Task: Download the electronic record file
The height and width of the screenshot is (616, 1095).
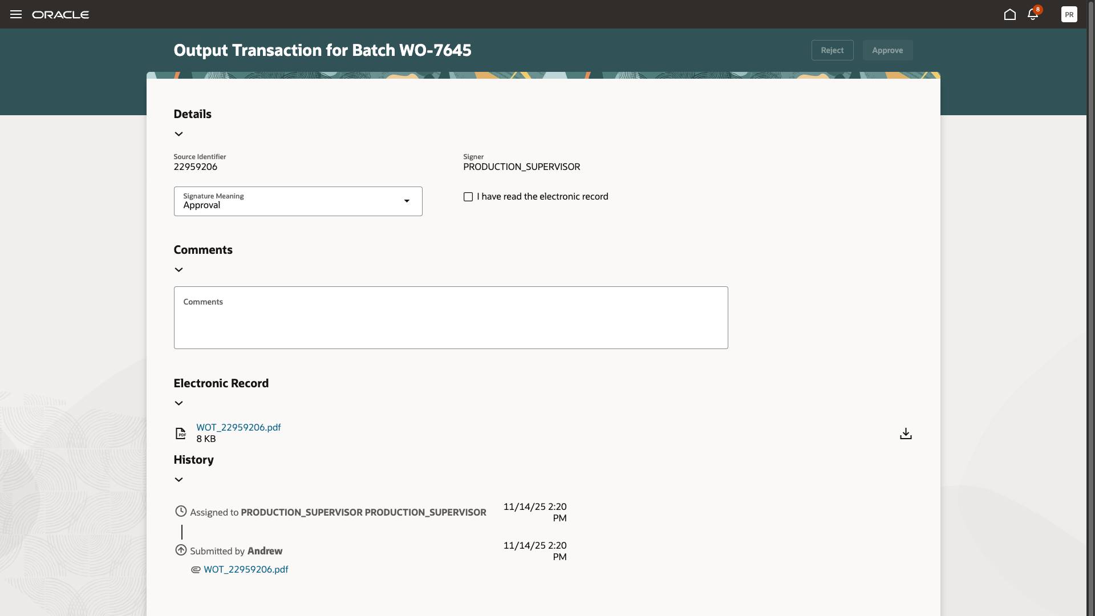Action: point(906,433)
